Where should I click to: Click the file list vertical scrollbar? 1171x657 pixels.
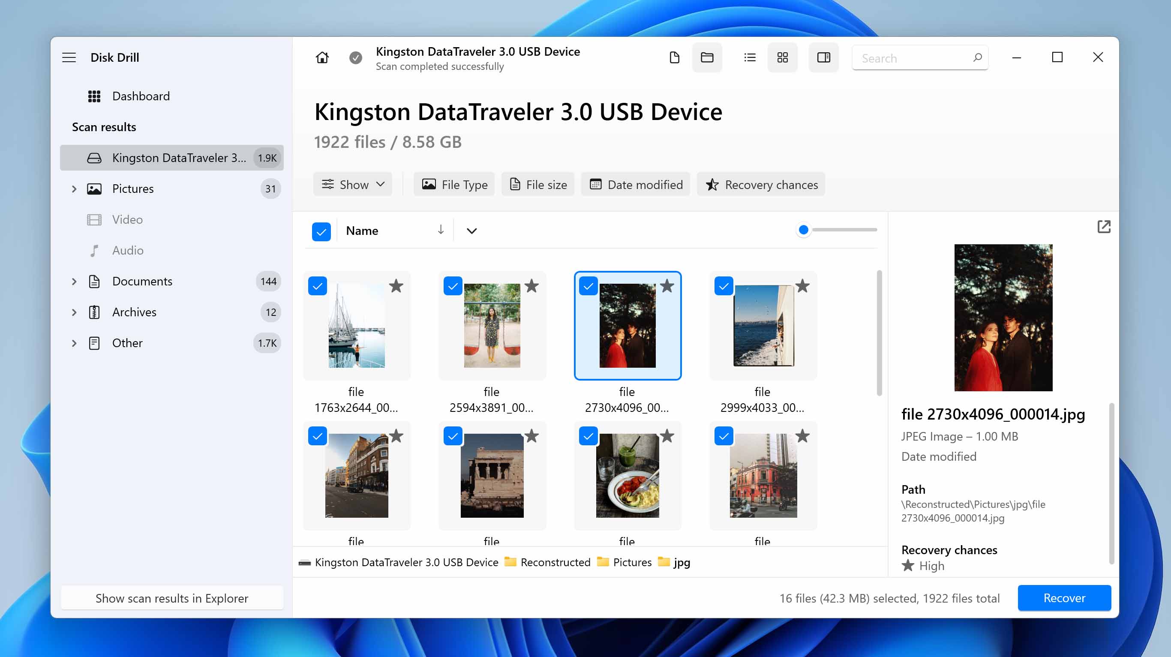tap(879, 333)
